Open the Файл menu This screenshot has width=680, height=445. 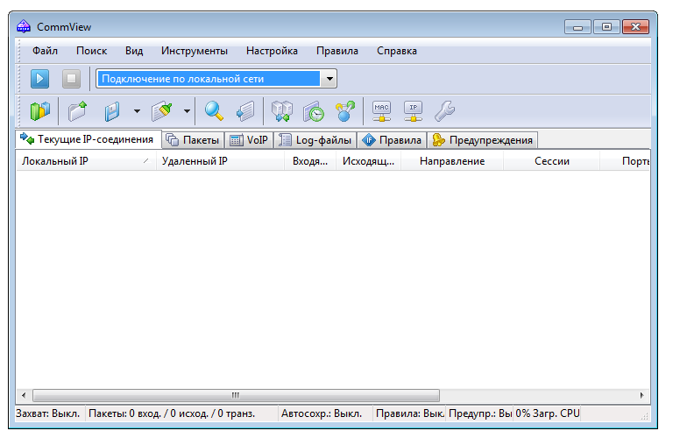coord(45,51)
